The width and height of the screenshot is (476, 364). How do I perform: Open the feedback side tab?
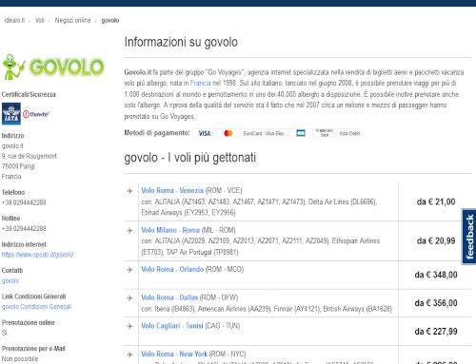click(468, 237)
